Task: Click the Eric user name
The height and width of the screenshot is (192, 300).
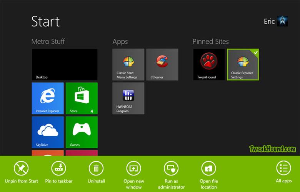Action: click(269, 21)
